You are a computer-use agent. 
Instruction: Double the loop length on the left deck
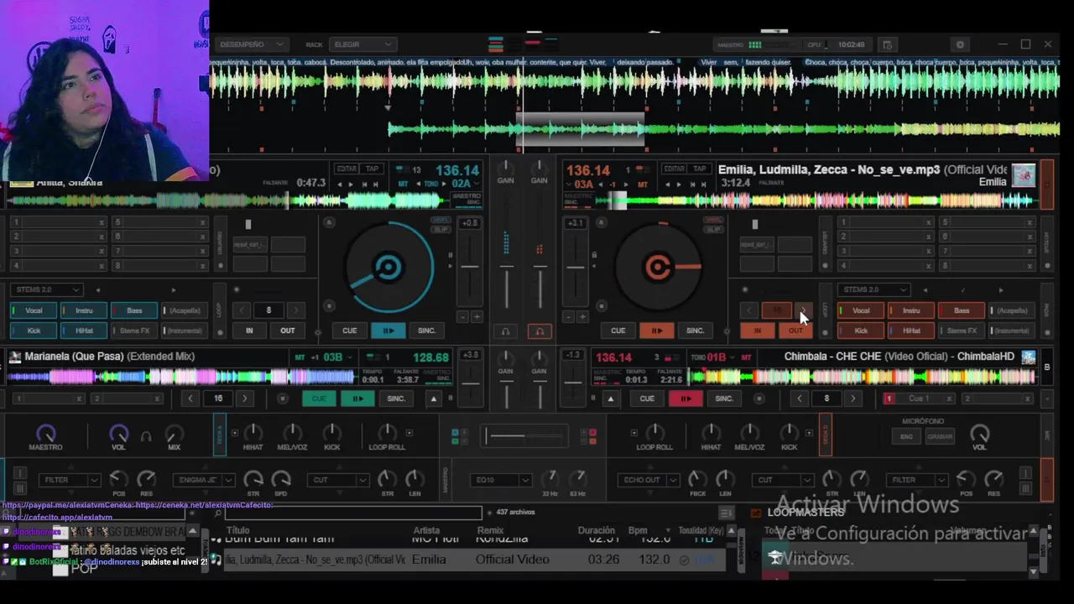pos(295,310)
